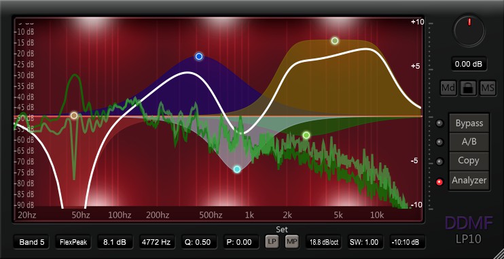
Task: Select the tan band node near 50hz
Action: (74, 116)
